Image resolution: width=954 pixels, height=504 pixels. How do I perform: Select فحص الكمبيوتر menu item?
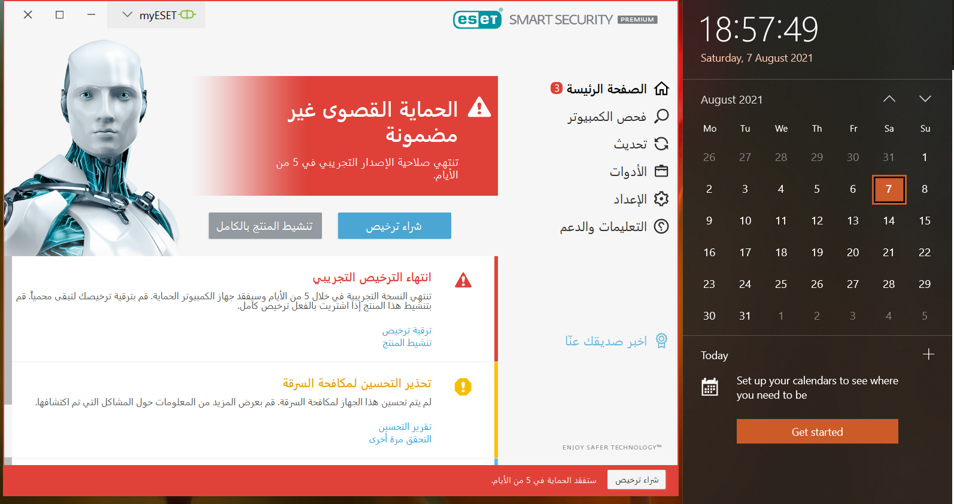[x=607, y=116]
